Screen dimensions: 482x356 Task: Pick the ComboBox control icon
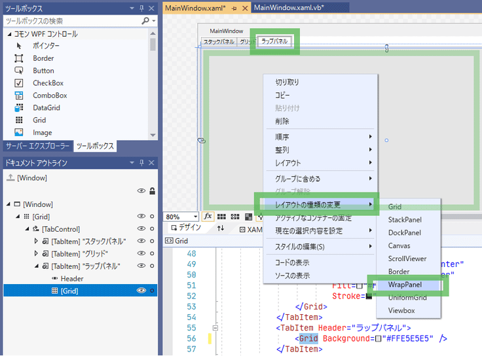19,96
